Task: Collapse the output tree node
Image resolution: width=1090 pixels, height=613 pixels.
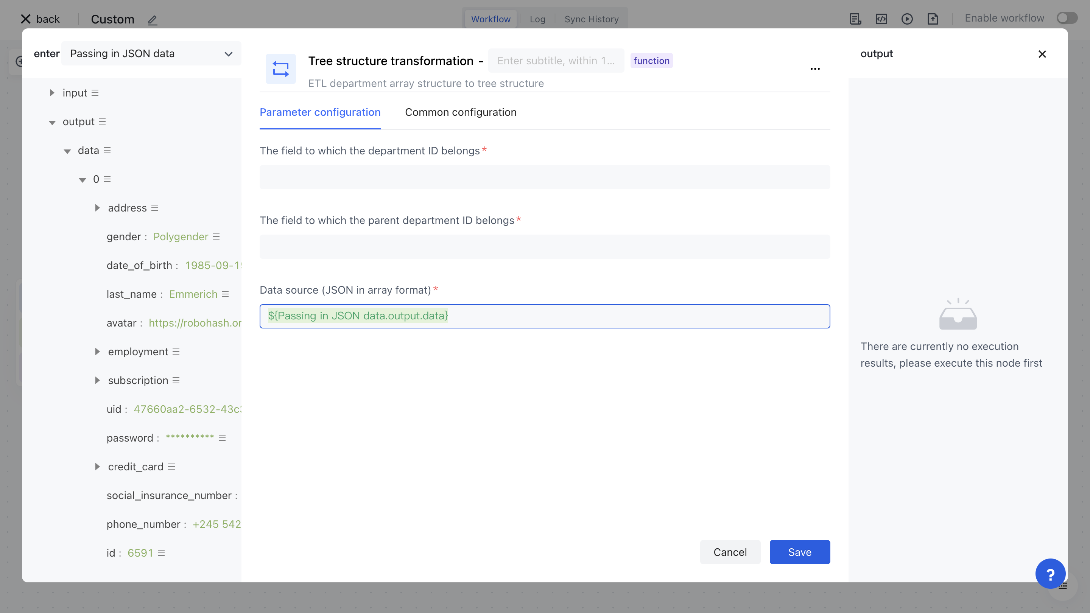Action: 52,122
